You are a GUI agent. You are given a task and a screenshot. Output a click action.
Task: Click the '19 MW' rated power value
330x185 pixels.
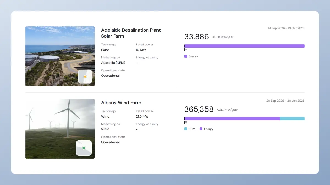[141, 50]
